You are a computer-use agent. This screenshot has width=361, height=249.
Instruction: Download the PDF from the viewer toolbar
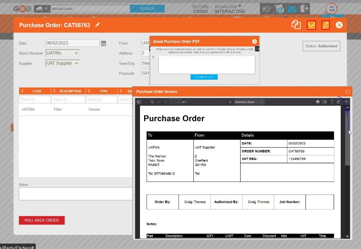click(x=325, y=101)
